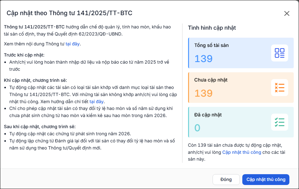Click the orange 139 not-updated number

(x=204, y=93)
